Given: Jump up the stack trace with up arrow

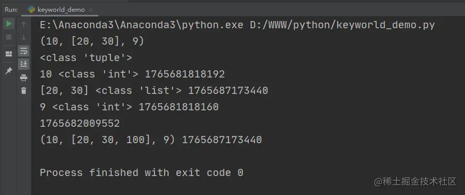Looking at the screenshot, I should coord(24,24).
